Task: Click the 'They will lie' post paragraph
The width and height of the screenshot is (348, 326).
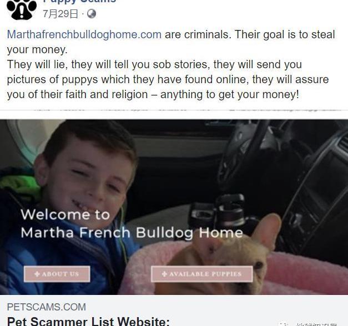Action: 168,79
